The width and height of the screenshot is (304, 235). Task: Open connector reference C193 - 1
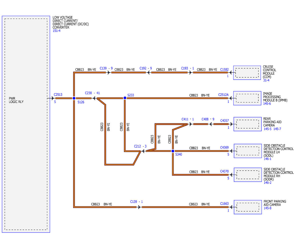(x=187, y=68)
